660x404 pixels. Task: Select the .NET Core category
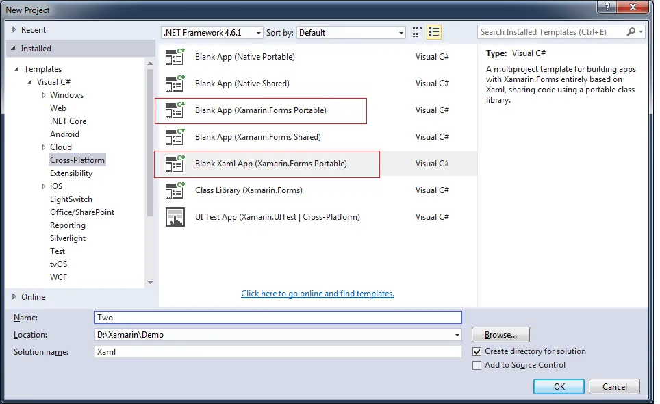[68, 121]
